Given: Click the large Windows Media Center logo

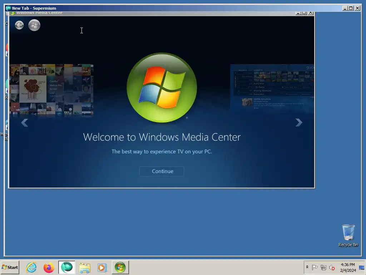Looking at the screenshot, I should click(x=162, y=87).
